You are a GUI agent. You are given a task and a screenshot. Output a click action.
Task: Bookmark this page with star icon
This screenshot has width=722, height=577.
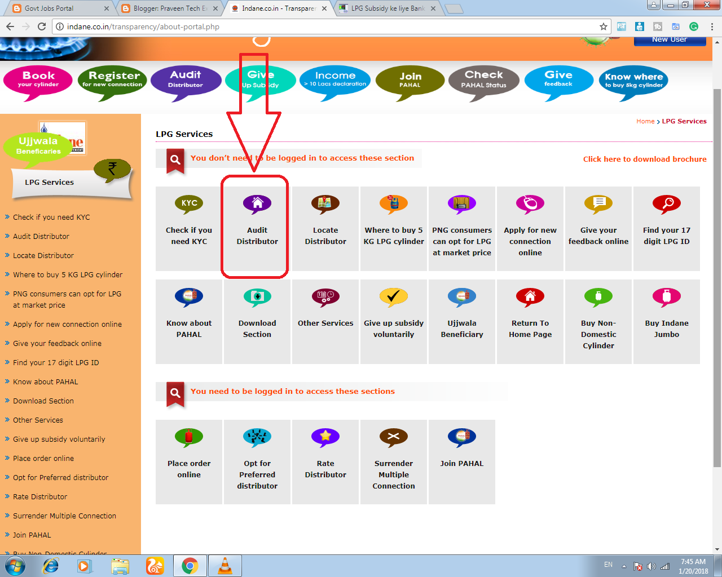tap(604, 26)
